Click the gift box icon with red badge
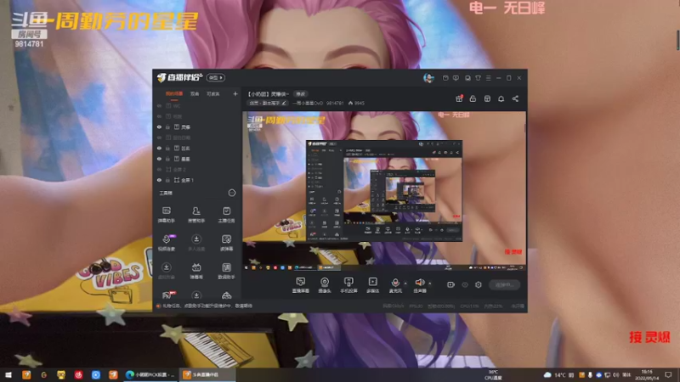 point(459,98)
